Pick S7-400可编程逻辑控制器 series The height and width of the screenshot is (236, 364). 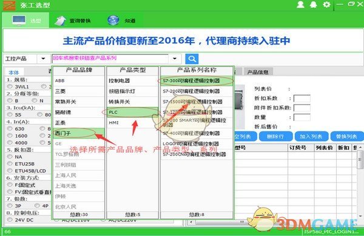coord(197,133)
